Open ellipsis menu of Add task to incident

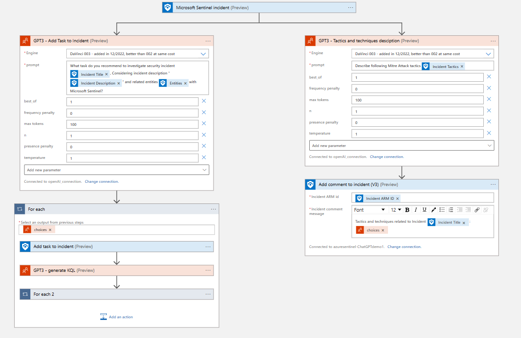(x=208, y=247)
